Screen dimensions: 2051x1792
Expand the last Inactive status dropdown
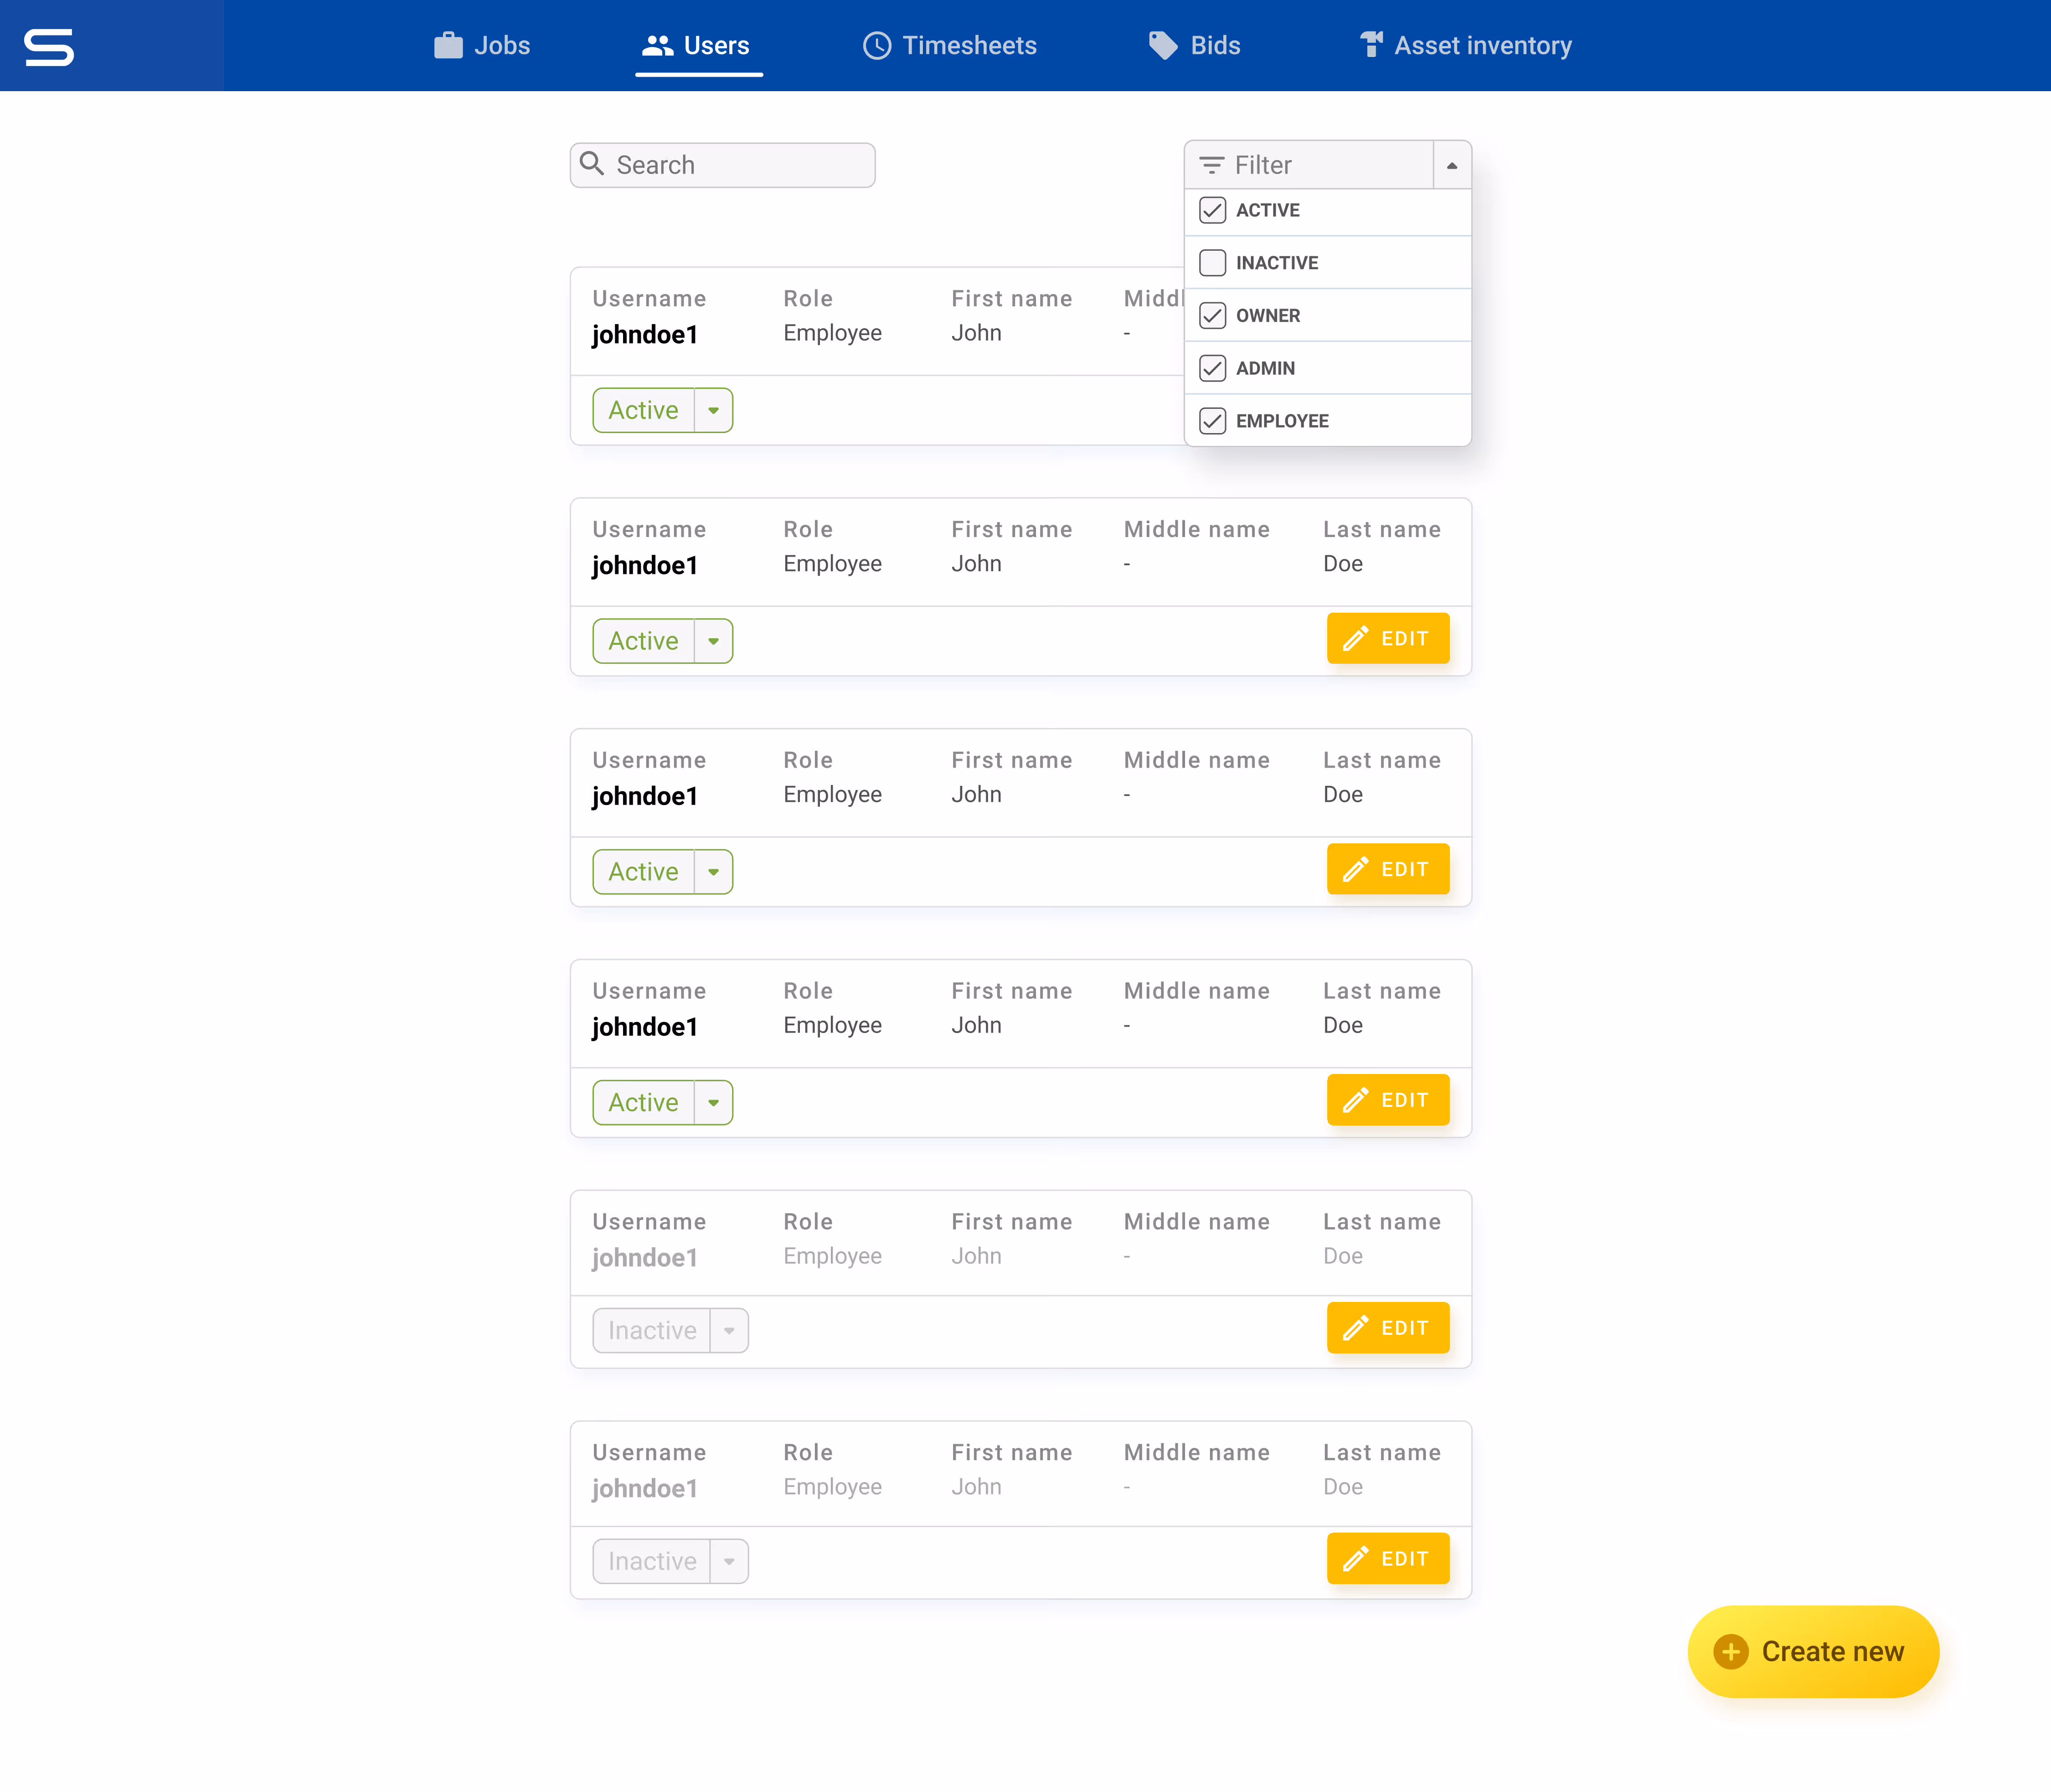729,1561
